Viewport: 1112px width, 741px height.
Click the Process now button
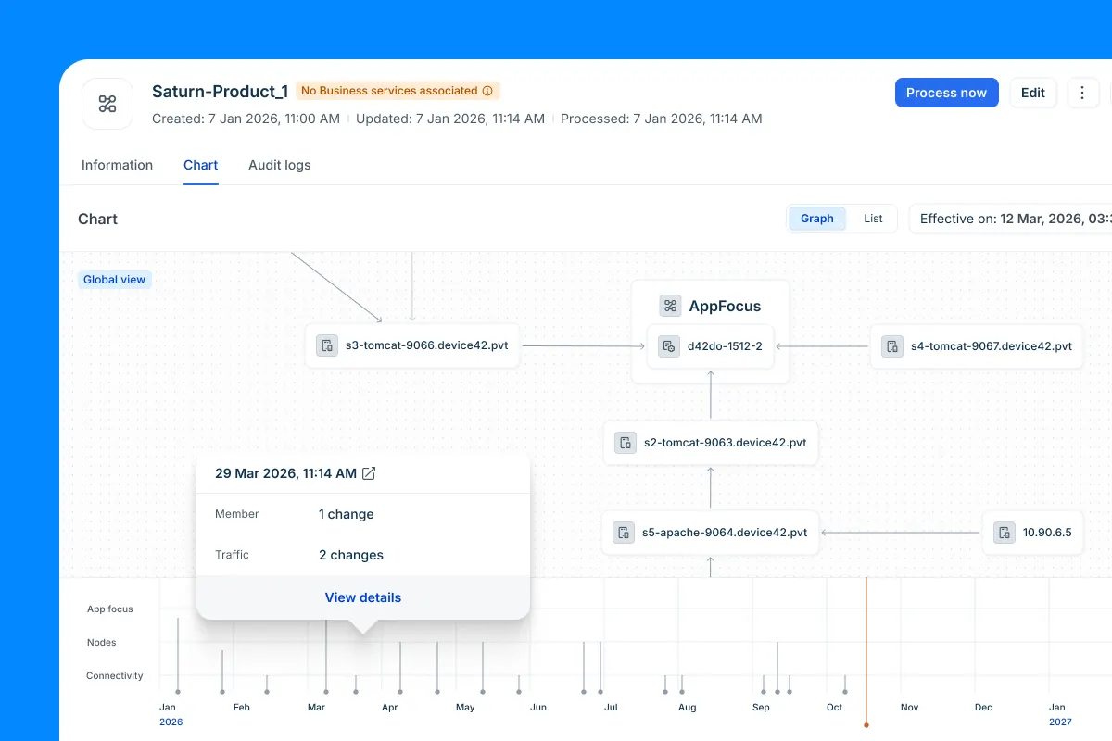pyautogui.click(x=946, y=93)
